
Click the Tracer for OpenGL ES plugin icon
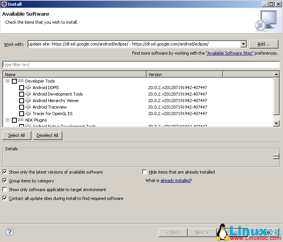(28, 114)
